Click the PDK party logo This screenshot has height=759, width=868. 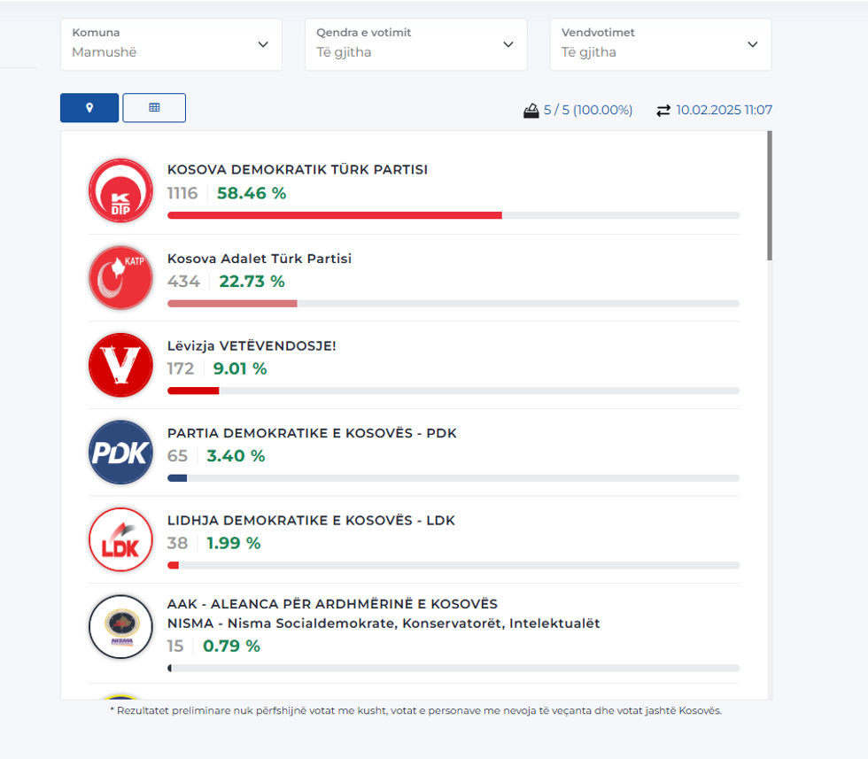[x=121, y=452]
